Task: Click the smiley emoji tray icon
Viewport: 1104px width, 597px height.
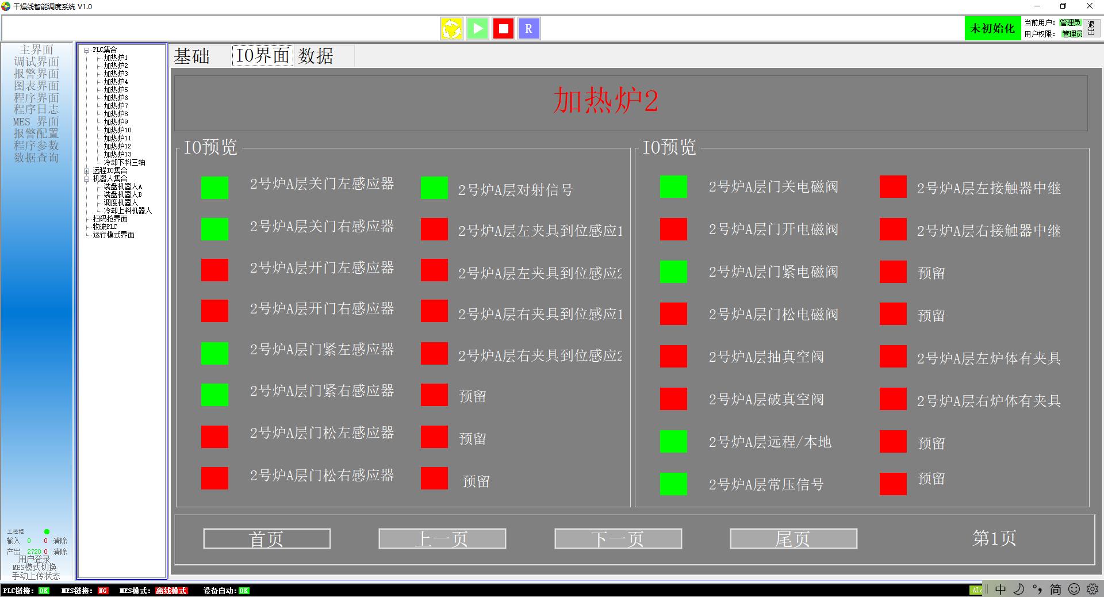Action: click(1074, 590)
